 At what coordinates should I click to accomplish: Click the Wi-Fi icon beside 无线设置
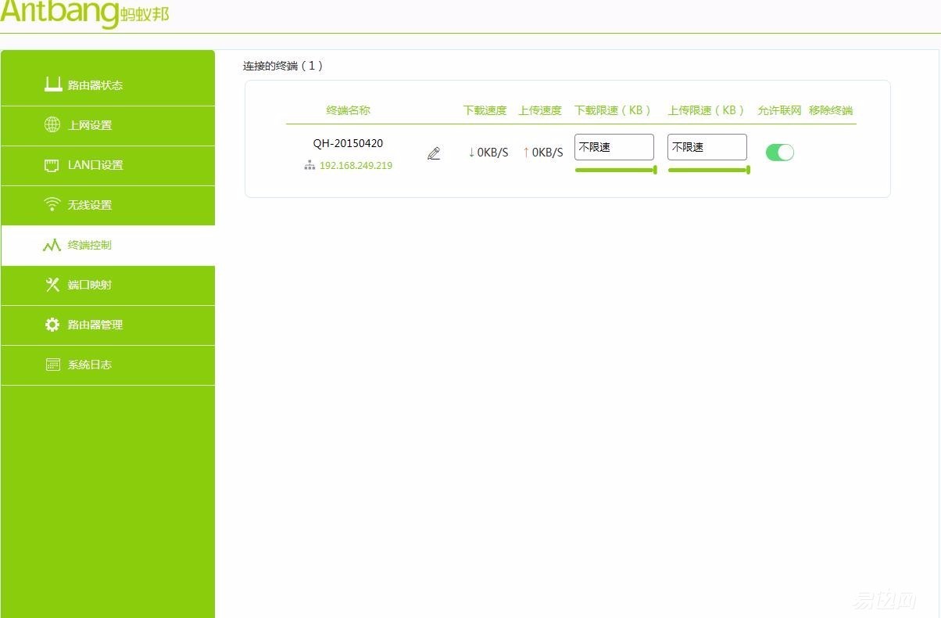(x=52, y=204)
